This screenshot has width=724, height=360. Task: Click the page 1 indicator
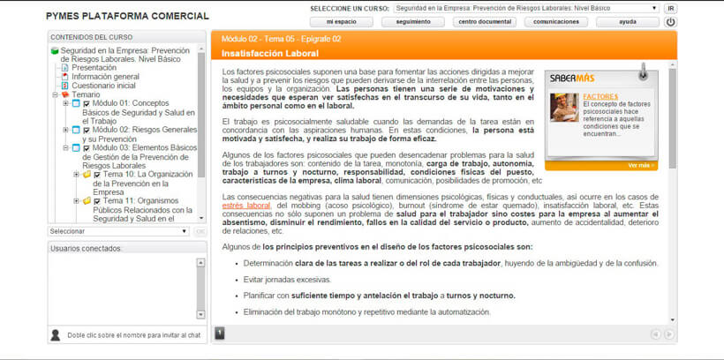[220, 333]
